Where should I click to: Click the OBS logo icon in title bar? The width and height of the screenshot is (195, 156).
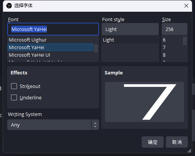coord(9,6)
